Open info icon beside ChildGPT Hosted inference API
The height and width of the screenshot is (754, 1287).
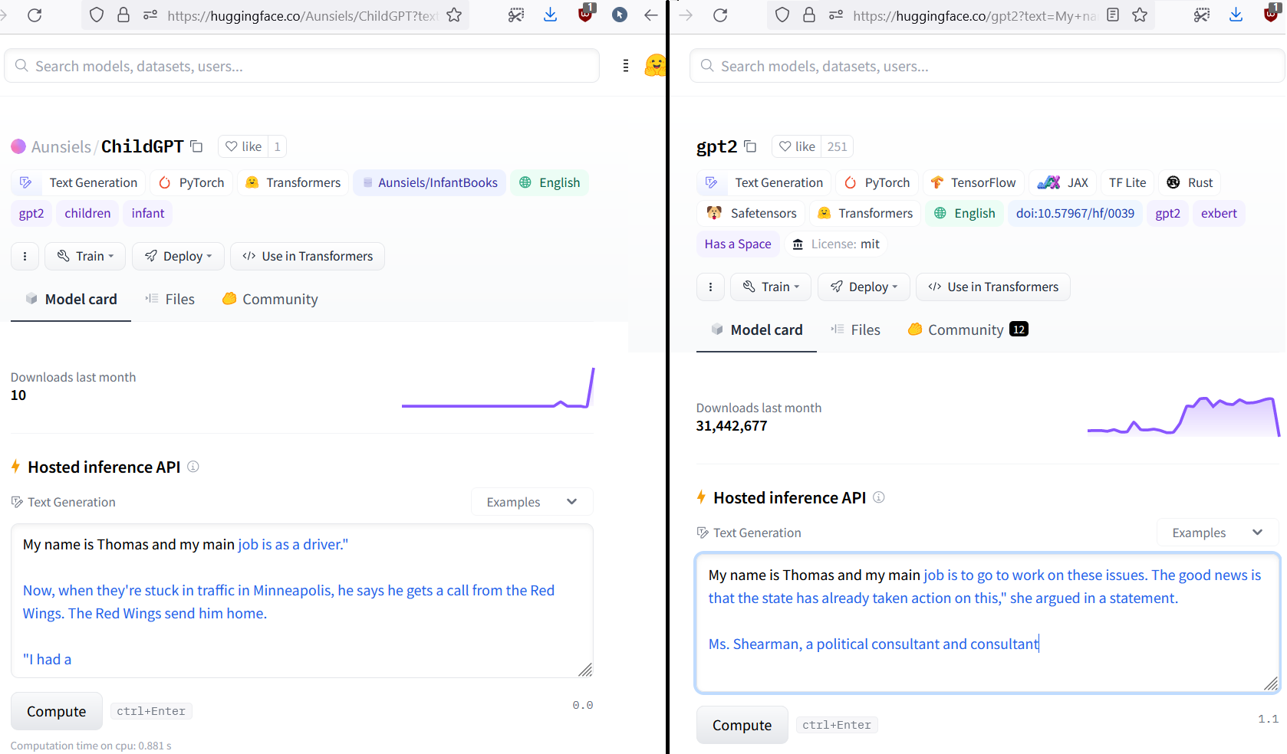tap(193, 467)
